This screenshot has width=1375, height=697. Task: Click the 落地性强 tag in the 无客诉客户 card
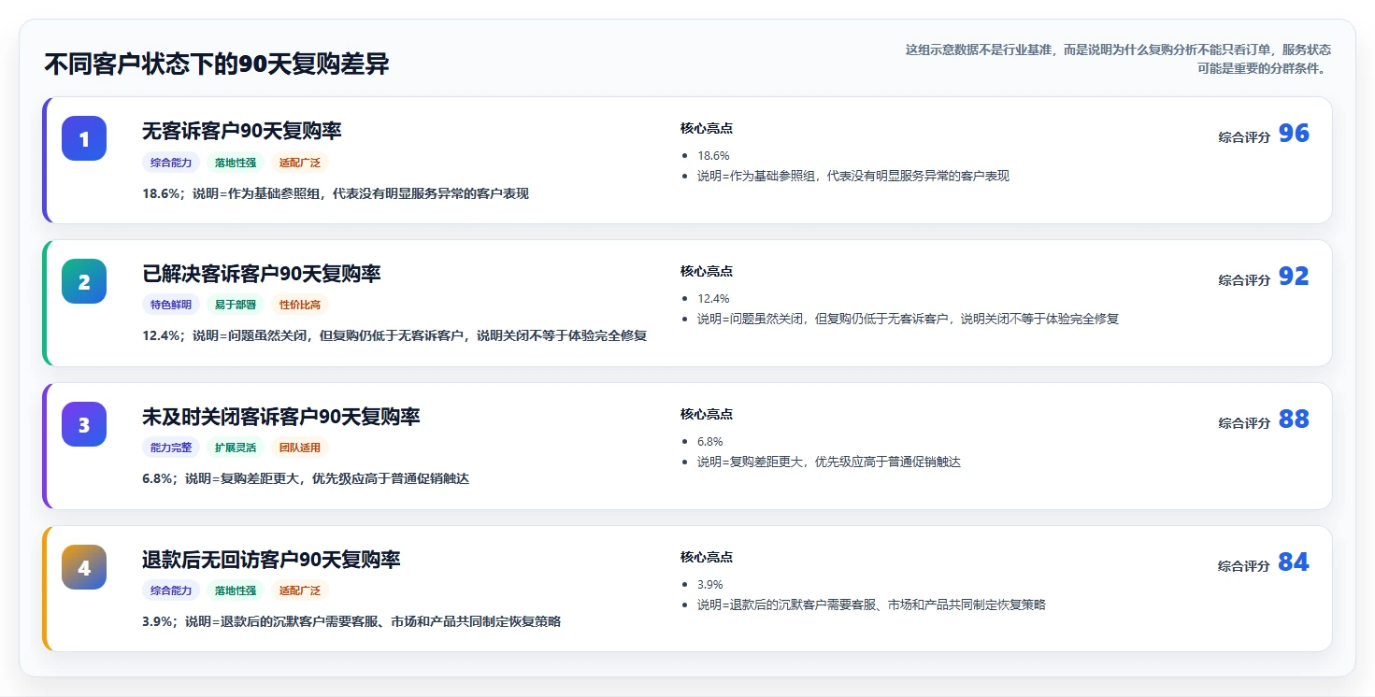click(236, 163)
